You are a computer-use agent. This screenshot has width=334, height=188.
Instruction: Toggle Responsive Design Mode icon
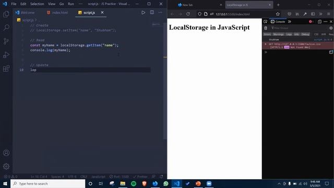click(319, 21)
